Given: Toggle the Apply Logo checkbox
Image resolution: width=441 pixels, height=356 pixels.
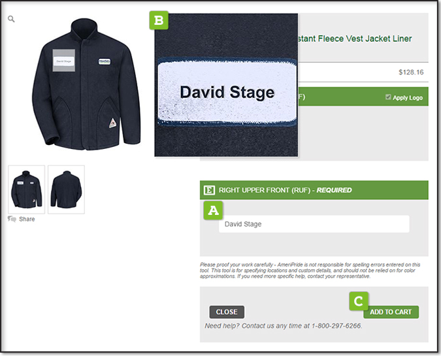Looking at the screenshot, I should point(388,97).
